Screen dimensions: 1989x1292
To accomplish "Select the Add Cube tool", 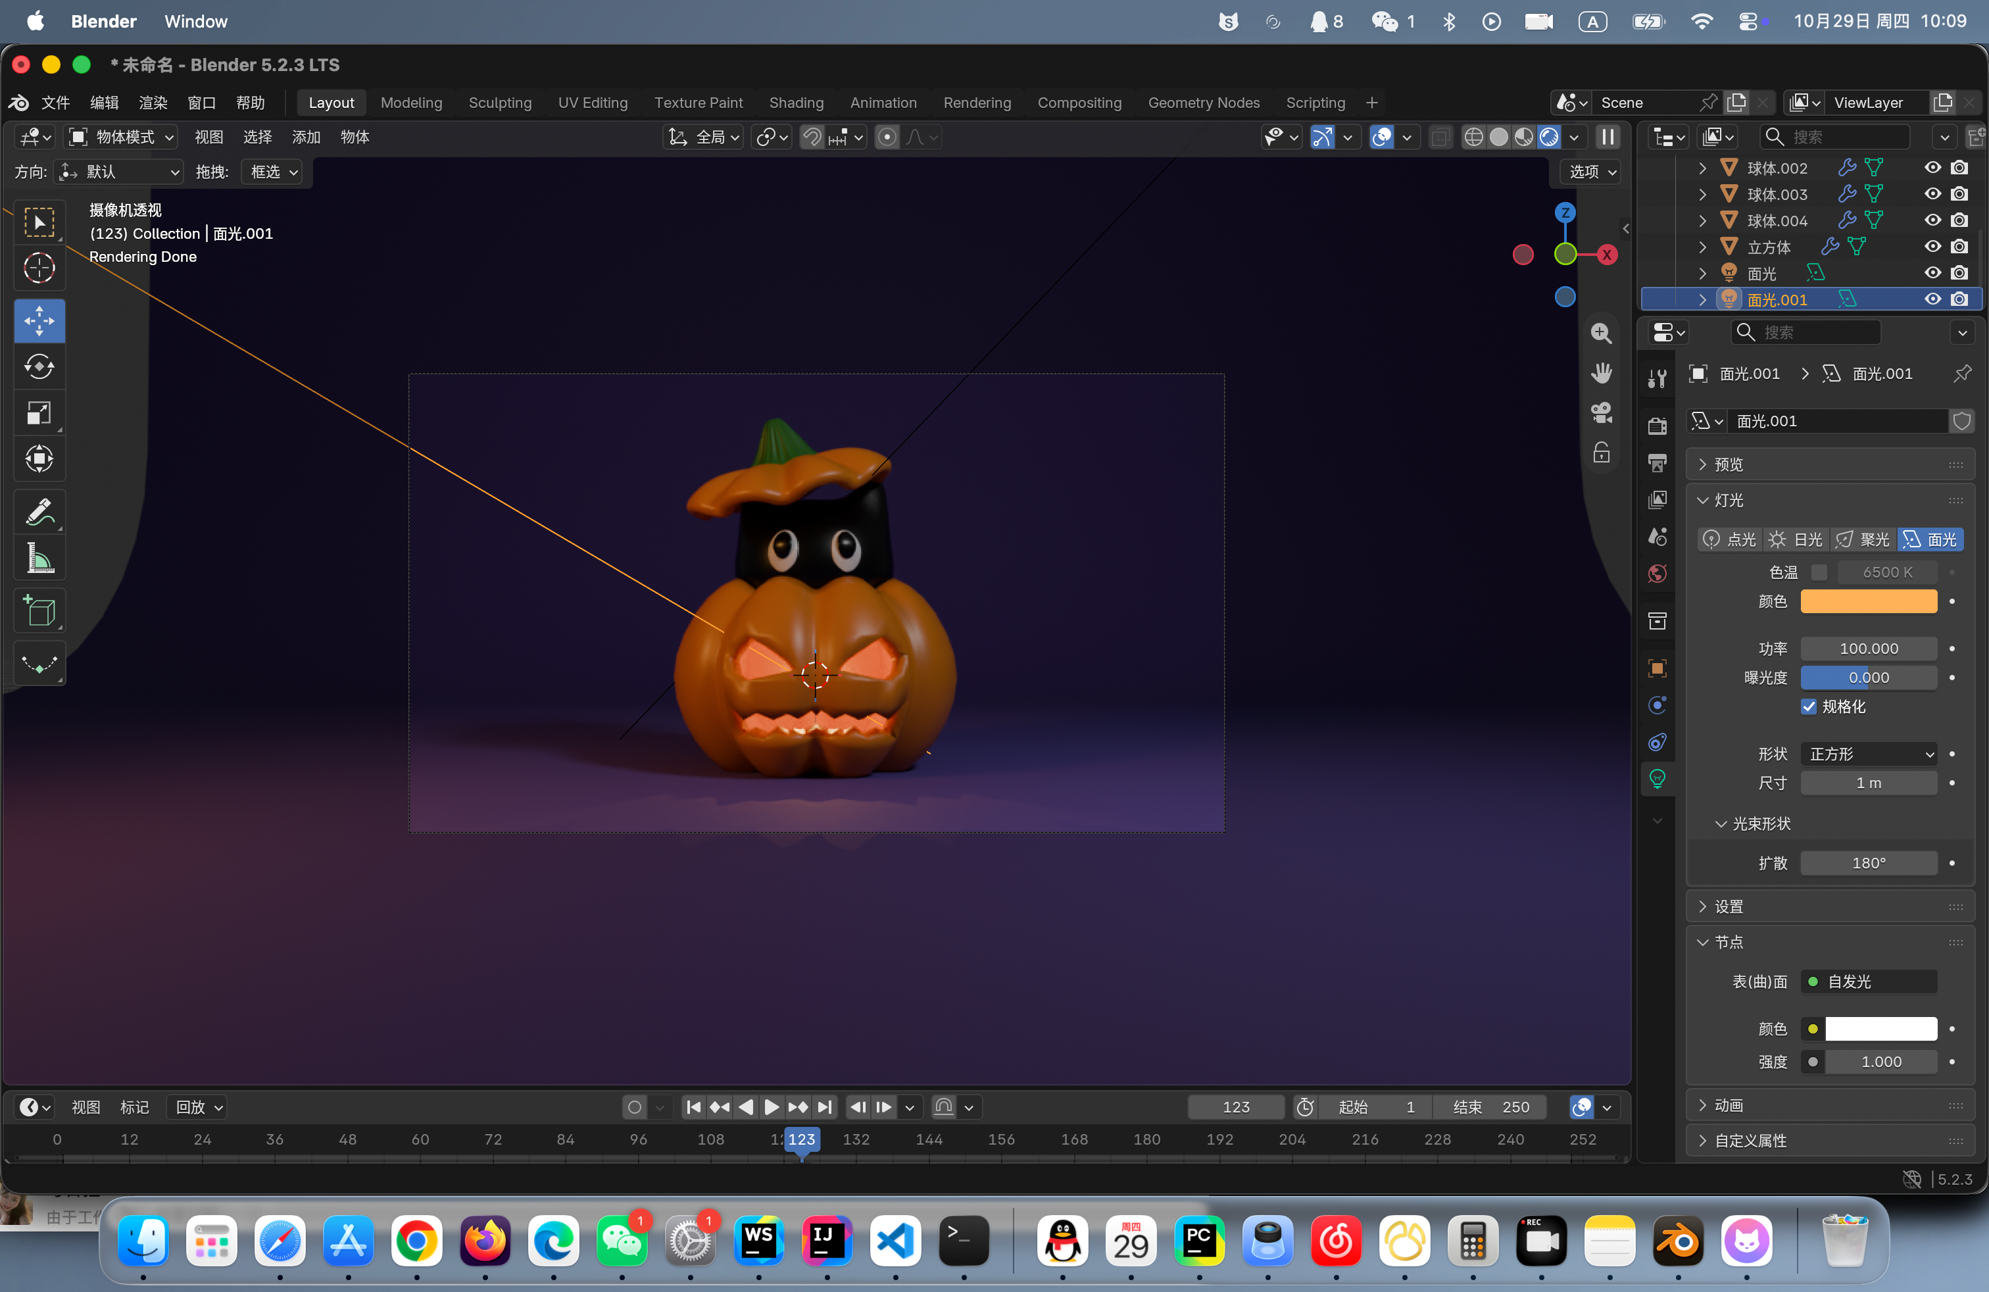I will pos(39,611).
